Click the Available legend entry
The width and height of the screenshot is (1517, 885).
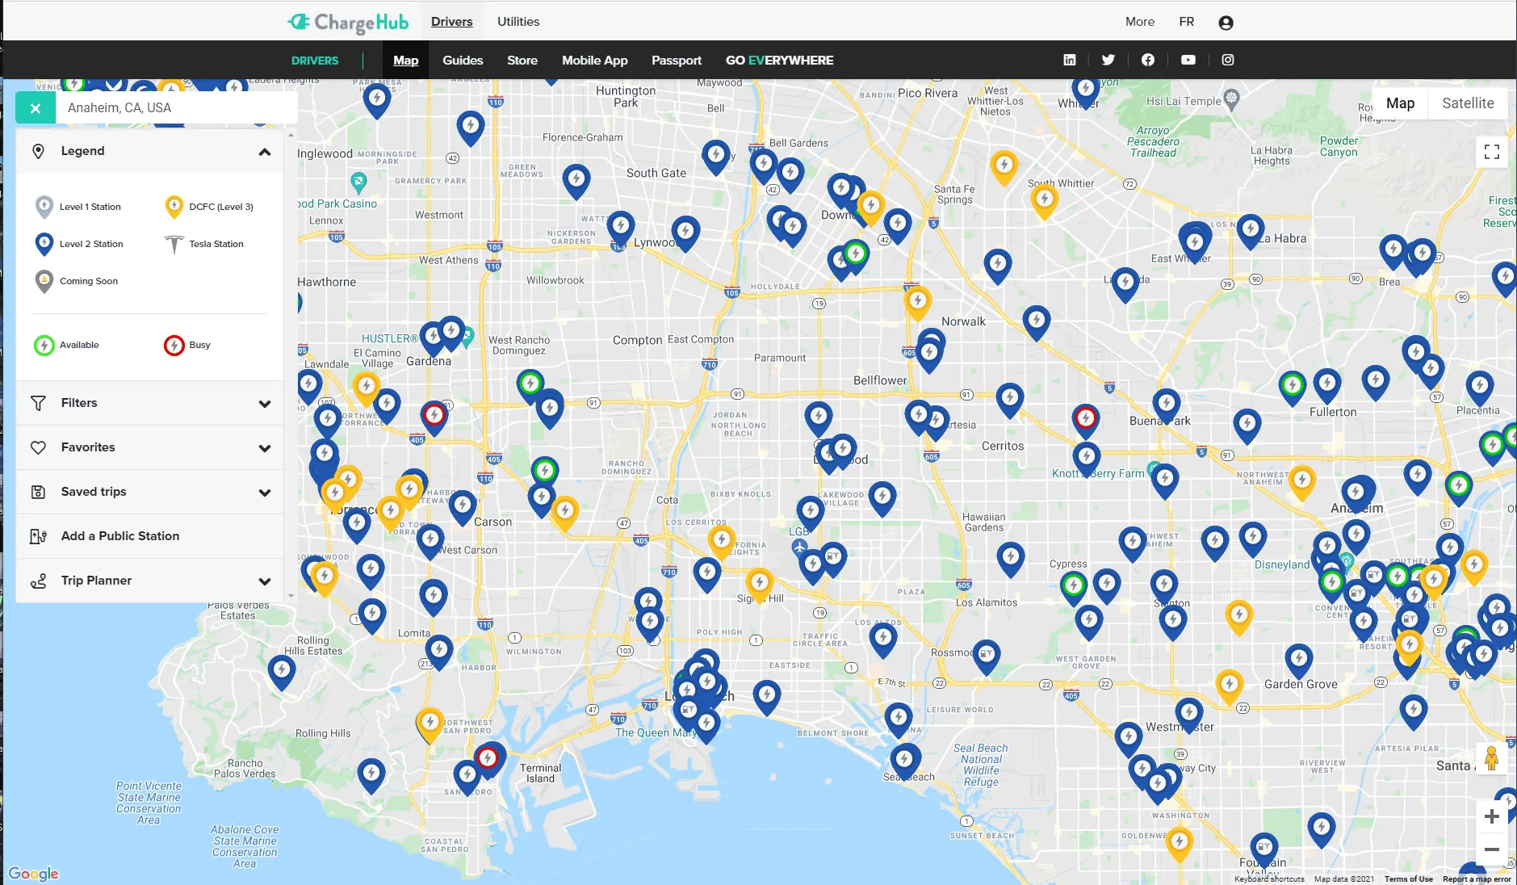click(67, 345)
